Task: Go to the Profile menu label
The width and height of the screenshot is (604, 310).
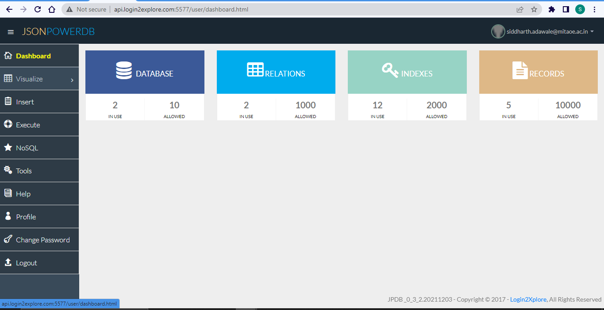Action: 26,217
